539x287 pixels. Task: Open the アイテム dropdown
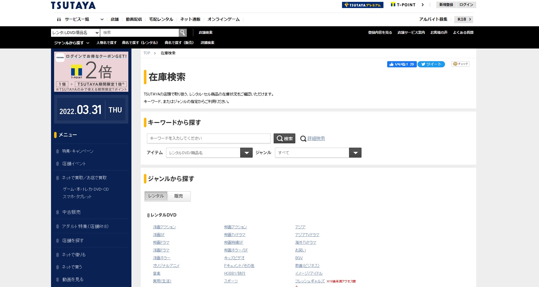pyautogui.click(x=209, y=153)
